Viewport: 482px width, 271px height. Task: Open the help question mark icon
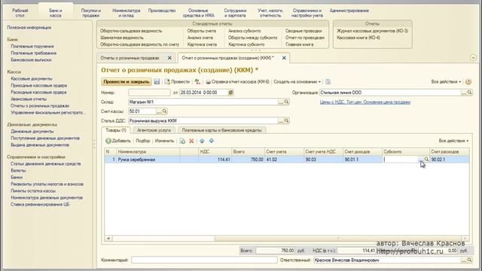click(468, 82)
